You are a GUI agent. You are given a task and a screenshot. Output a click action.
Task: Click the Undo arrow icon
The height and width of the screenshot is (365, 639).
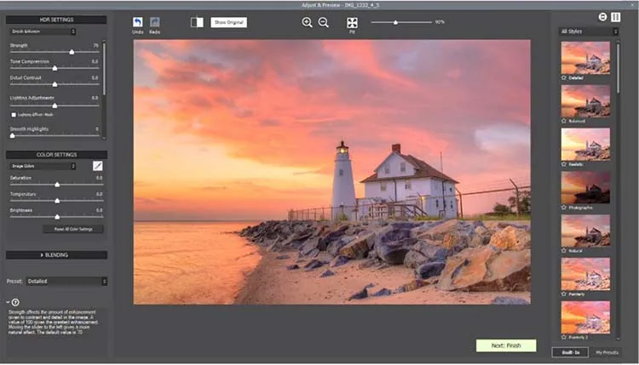(x=138, y=22)
